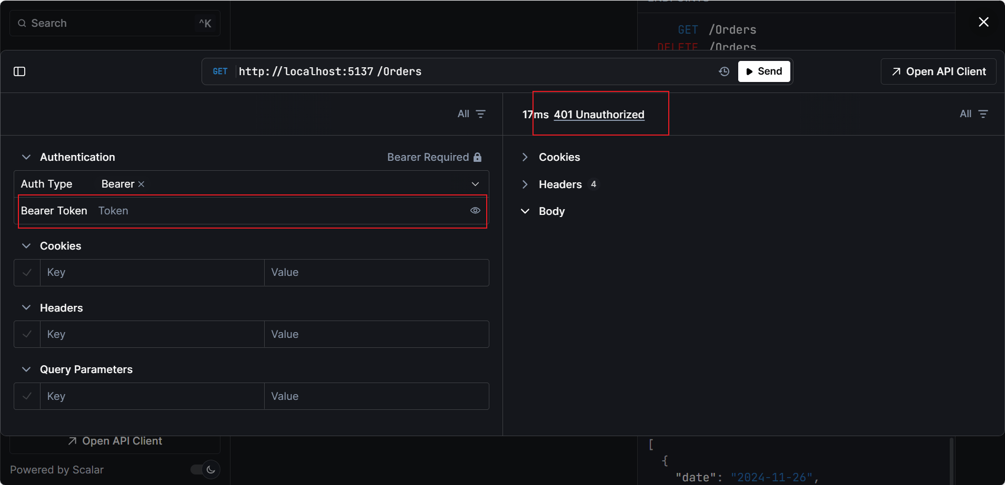The width and height of the screenshot is (1005, 485).
Task: Open the Auth Type dropdown
Action: click(x=475, y=184)
